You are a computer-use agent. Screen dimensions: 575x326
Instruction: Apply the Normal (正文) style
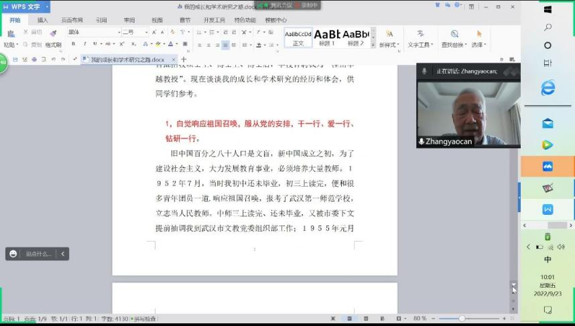point(298,36)
